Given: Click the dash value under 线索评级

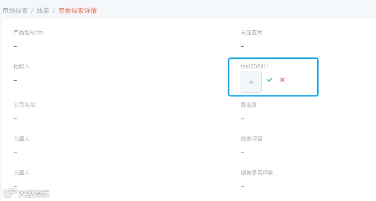Looking at the screenshot, I should 242,153.
